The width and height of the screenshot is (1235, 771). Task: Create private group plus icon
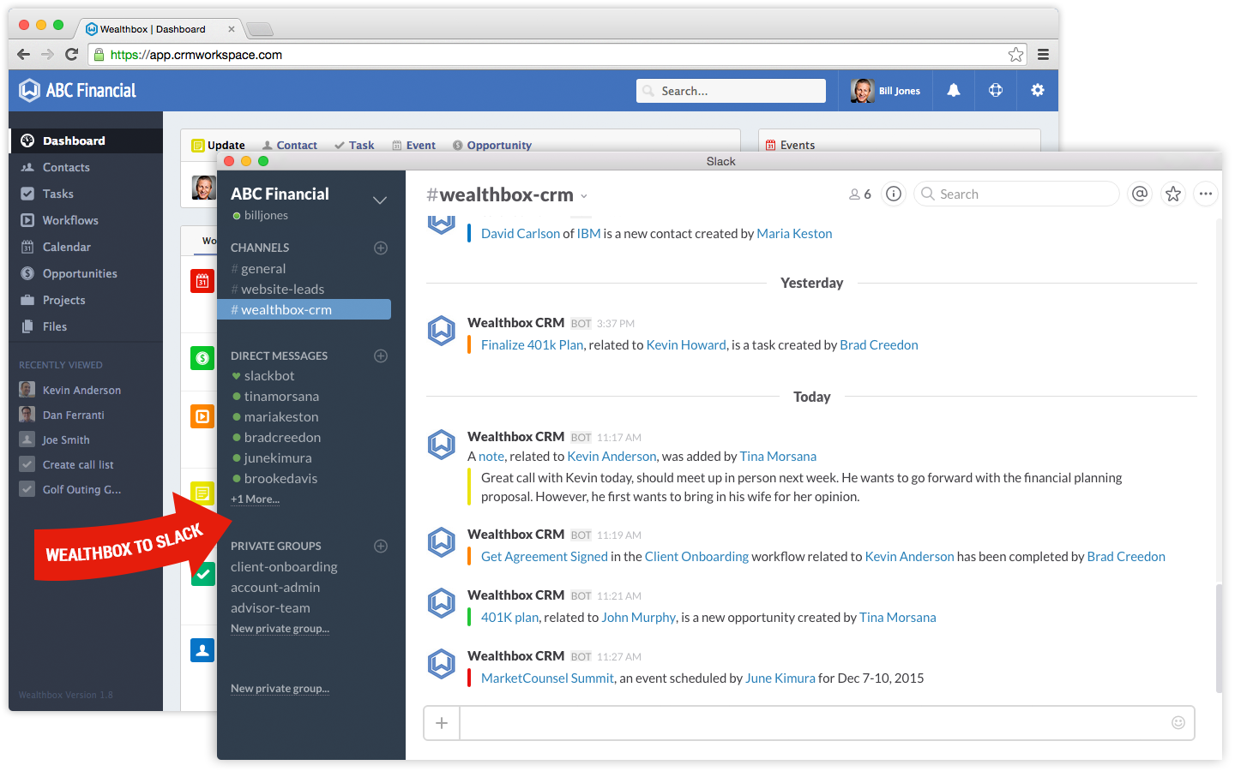pos(381,546)
